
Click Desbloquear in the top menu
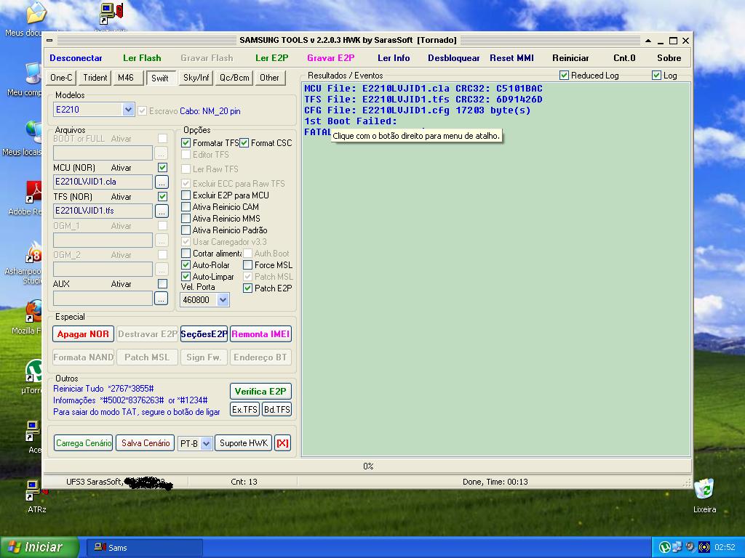click(x=454, y=58)
